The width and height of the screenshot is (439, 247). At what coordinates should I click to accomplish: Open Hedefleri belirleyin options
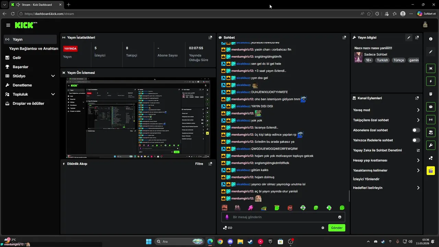[x=418, y=188]
